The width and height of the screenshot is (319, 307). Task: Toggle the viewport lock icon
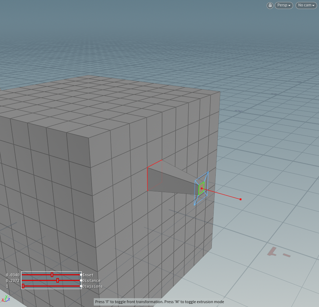[270, 5]
